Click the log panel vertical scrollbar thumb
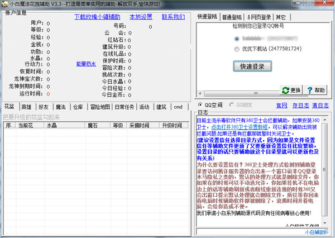This screenshot has height=238, width=335. pyautogui.click(x=325, y=170)
